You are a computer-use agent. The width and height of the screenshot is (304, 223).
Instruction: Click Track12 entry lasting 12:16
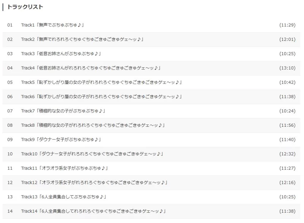[x=151, y=183]
